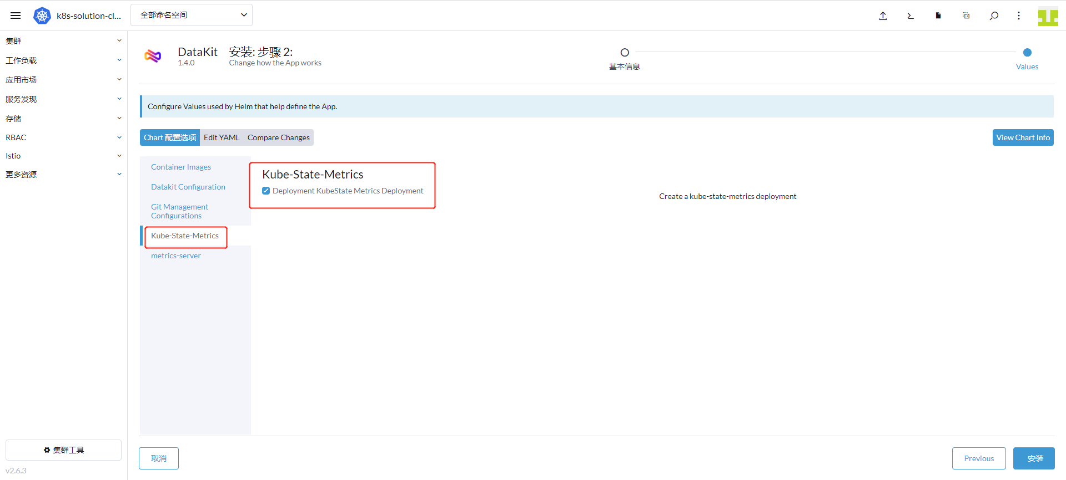Click the 取消 cancel button

point(159,458)
